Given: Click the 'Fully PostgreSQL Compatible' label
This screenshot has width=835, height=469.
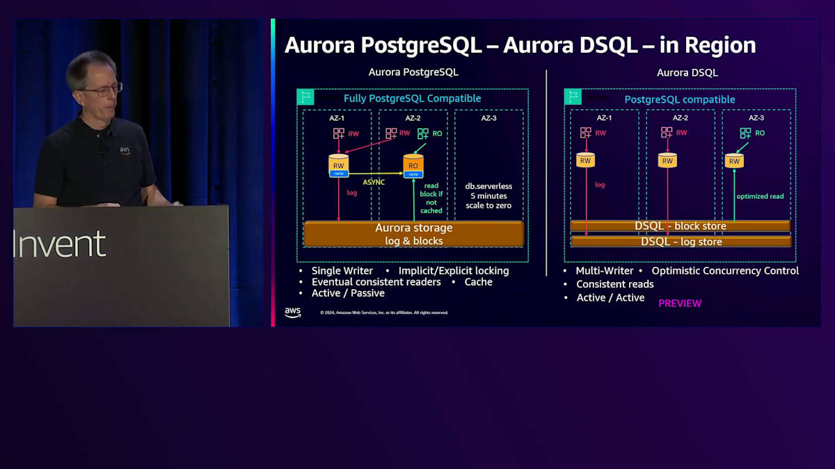Looking at the screenshot, I should (413, 99).
